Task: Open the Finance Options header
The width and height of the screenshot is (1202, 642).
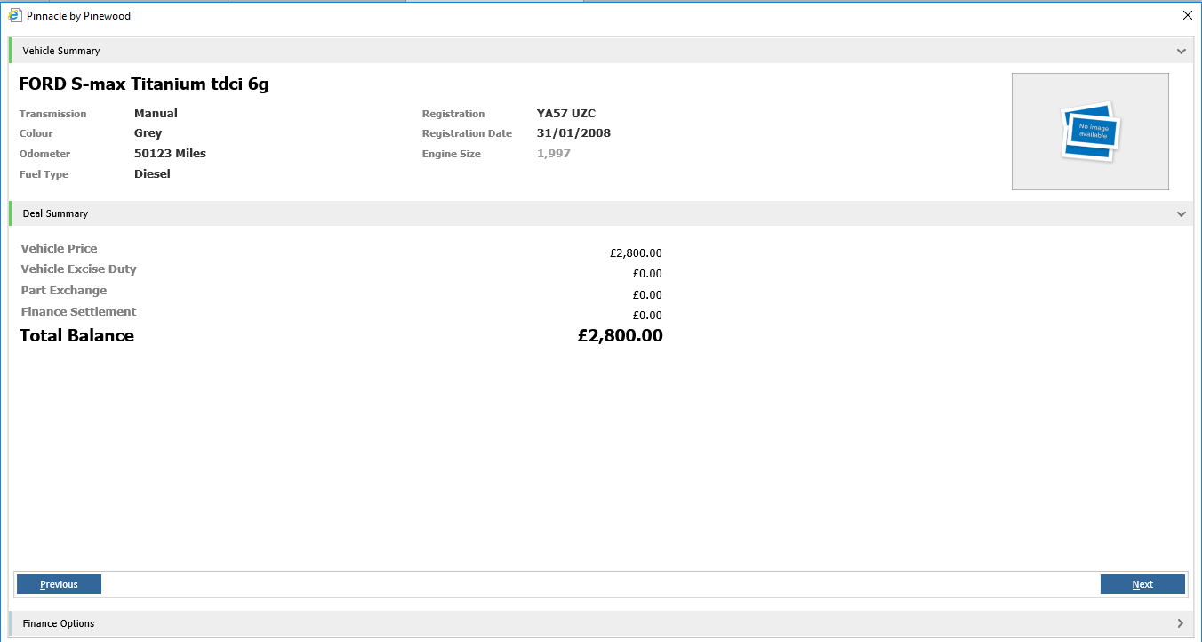Action: click(x=601, y=623)
